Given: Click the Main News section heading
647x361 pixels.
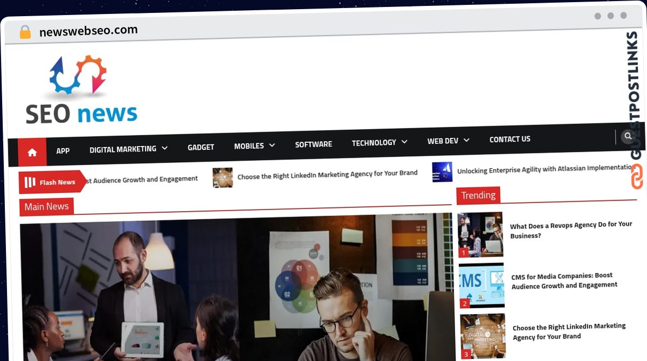Looking at the screenshot, I should (46, 206).
